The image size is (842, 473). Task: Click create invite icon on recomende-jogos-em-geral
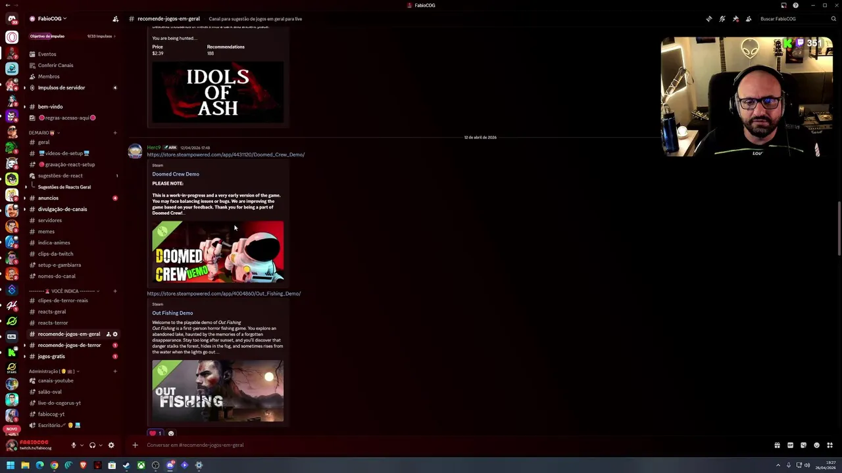(109, 334)
